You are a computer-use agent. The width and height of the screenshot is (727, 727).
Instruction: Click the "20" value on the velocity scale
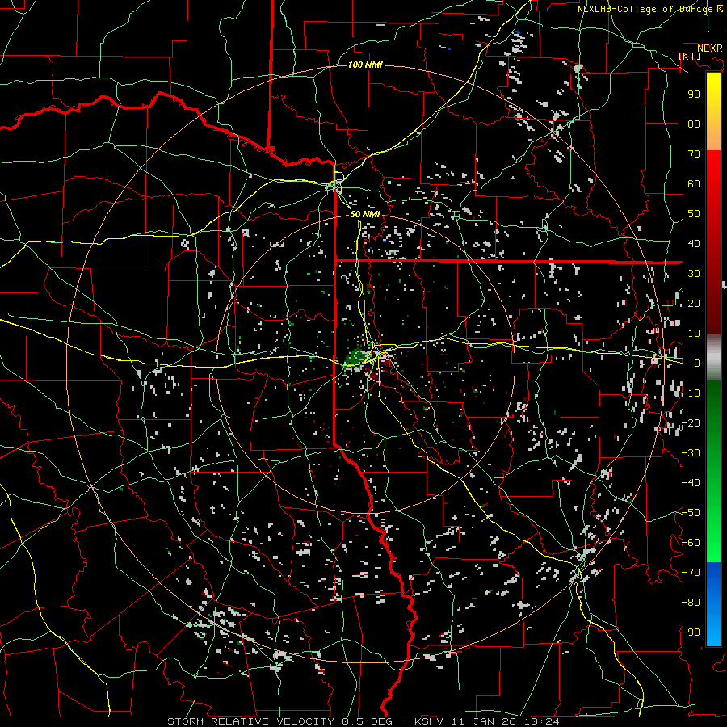pyautogui.click(x=694, y=303)
